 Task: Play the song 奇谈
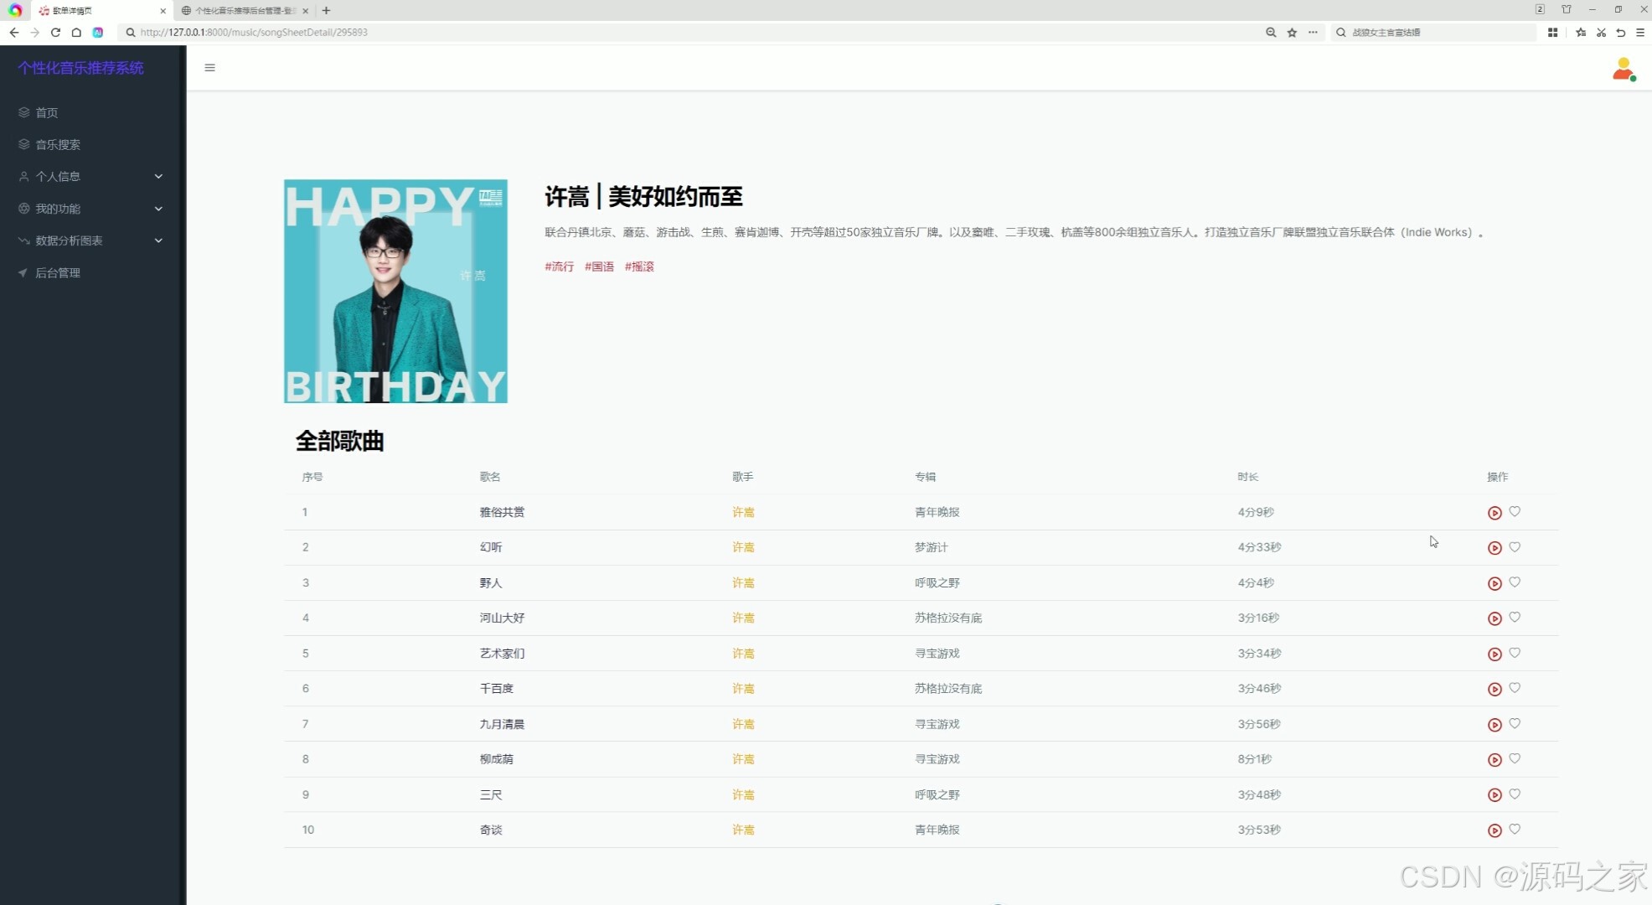tap(1494, 830)
